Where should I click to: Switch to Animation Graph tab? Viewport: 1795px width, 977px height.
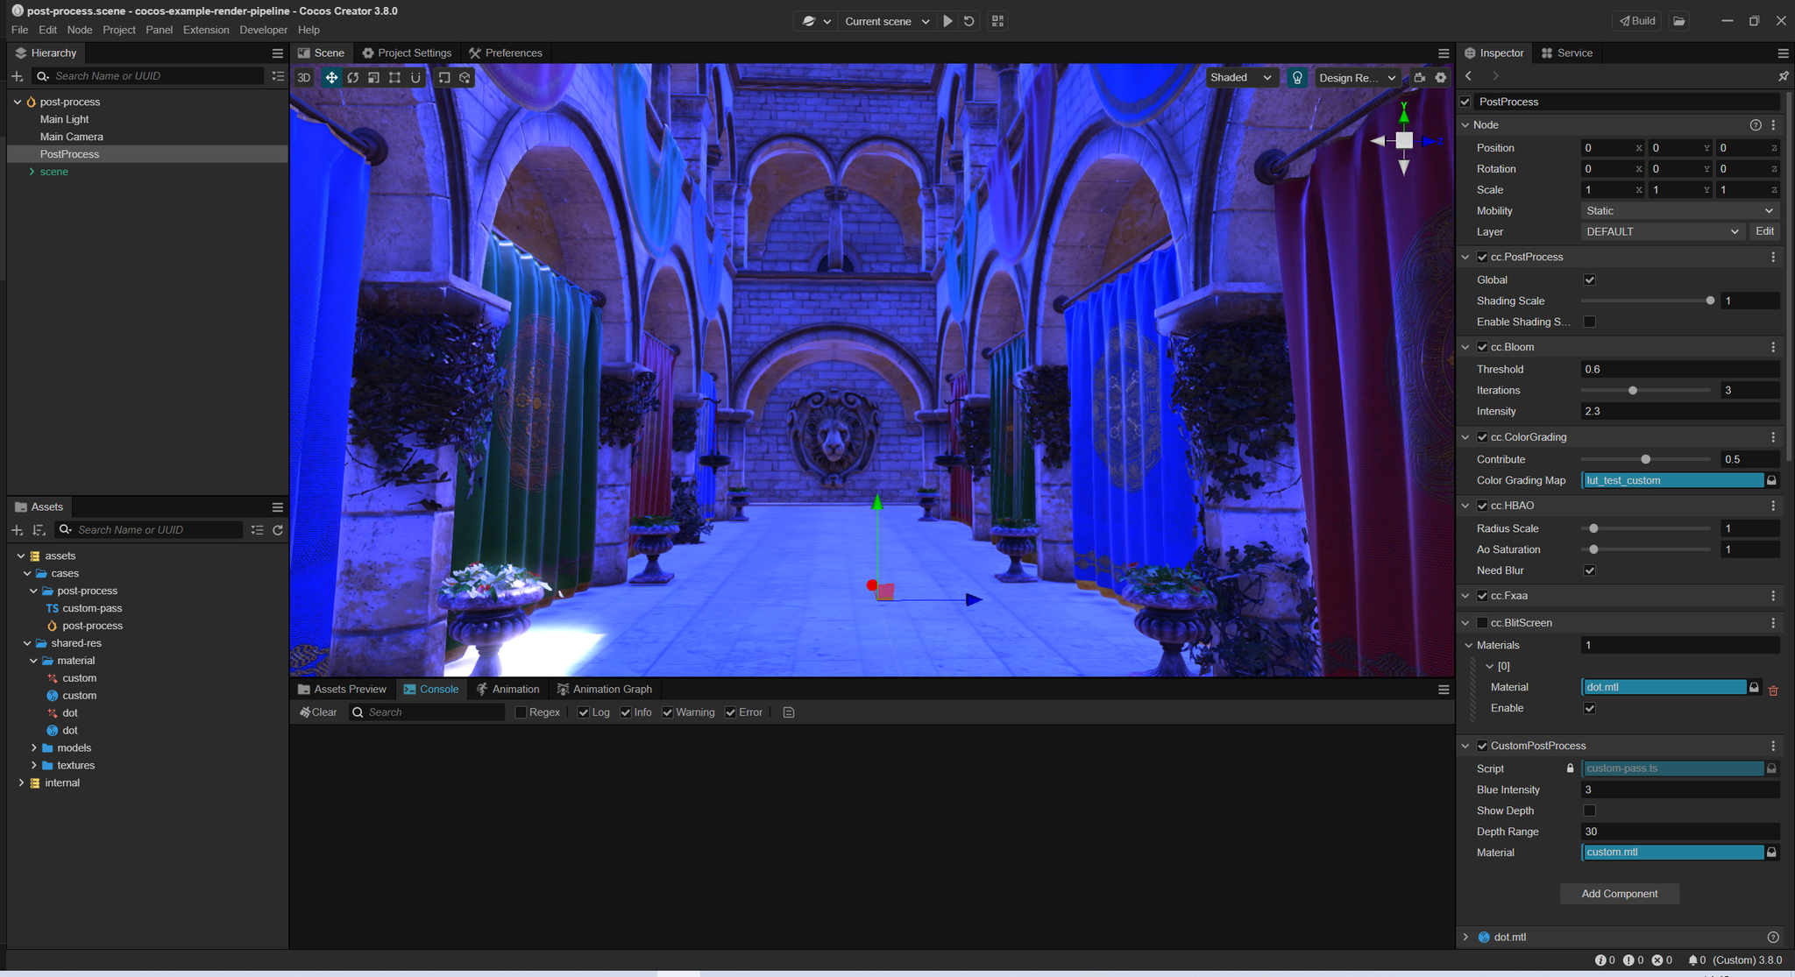605,690
